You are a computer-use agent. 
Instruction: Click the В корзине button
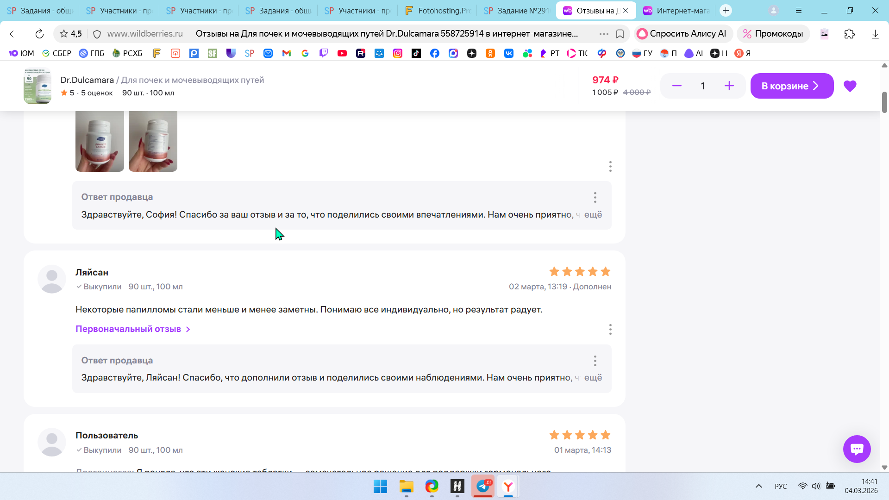791,86
